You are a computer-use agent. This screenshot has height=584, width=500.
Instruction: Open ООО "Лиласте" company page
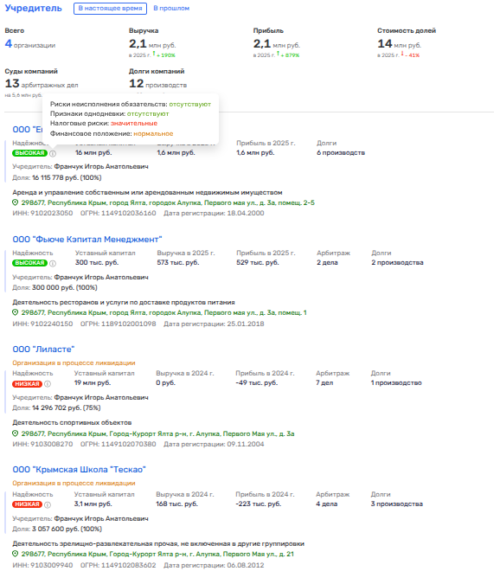[x=43, y=350]
